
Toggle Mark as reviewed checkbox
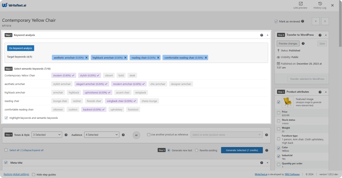point(276,21)
